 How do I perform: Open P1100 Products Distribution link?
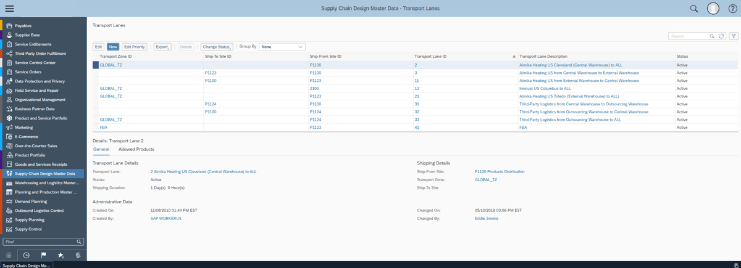coord(500,172)
